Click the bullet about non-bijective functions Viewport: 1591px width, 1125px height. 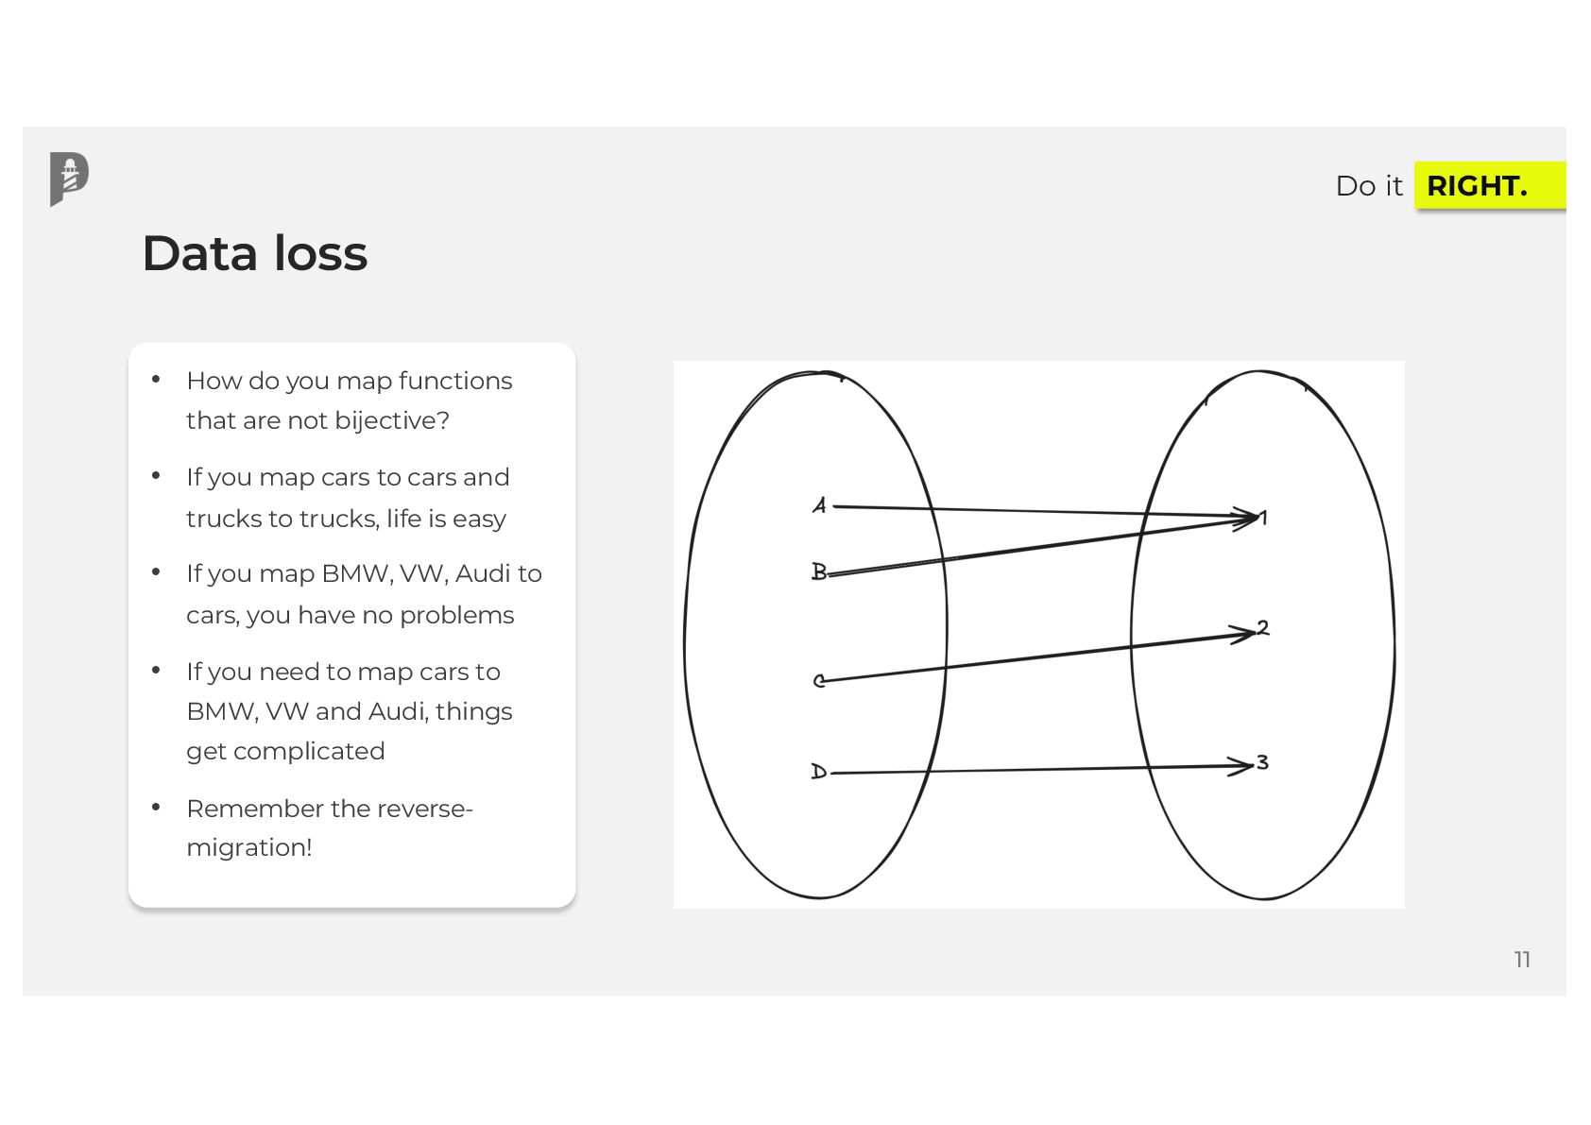pos(349,401)
